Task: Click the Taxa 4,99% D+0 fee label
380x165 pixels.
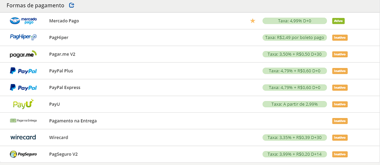Action: tap(295, 21)
